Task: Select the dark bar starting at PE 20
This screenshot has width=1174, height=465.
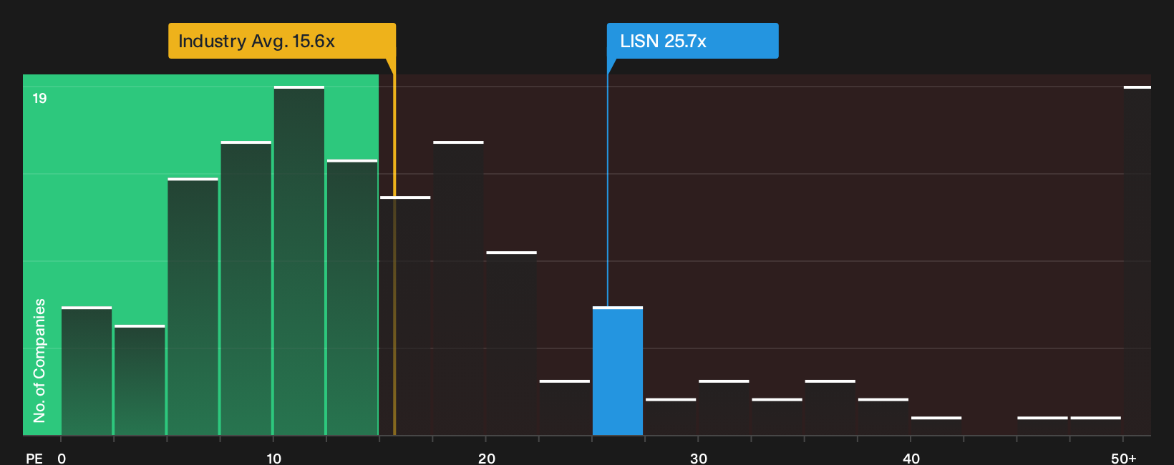Action: [512, 343]
